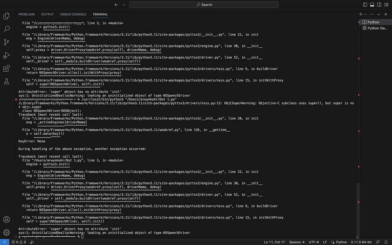Open the Accounts icon in the activity bar
This screenshot has width=392, height=245.
[x=6, y=219]
